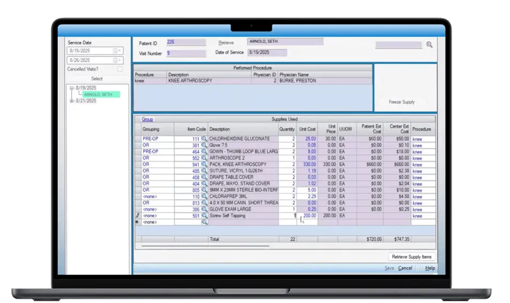Viewport: 510px width, 303px height.
Task: Click the Unit Cost column header
Action: [x=307, y=129]
